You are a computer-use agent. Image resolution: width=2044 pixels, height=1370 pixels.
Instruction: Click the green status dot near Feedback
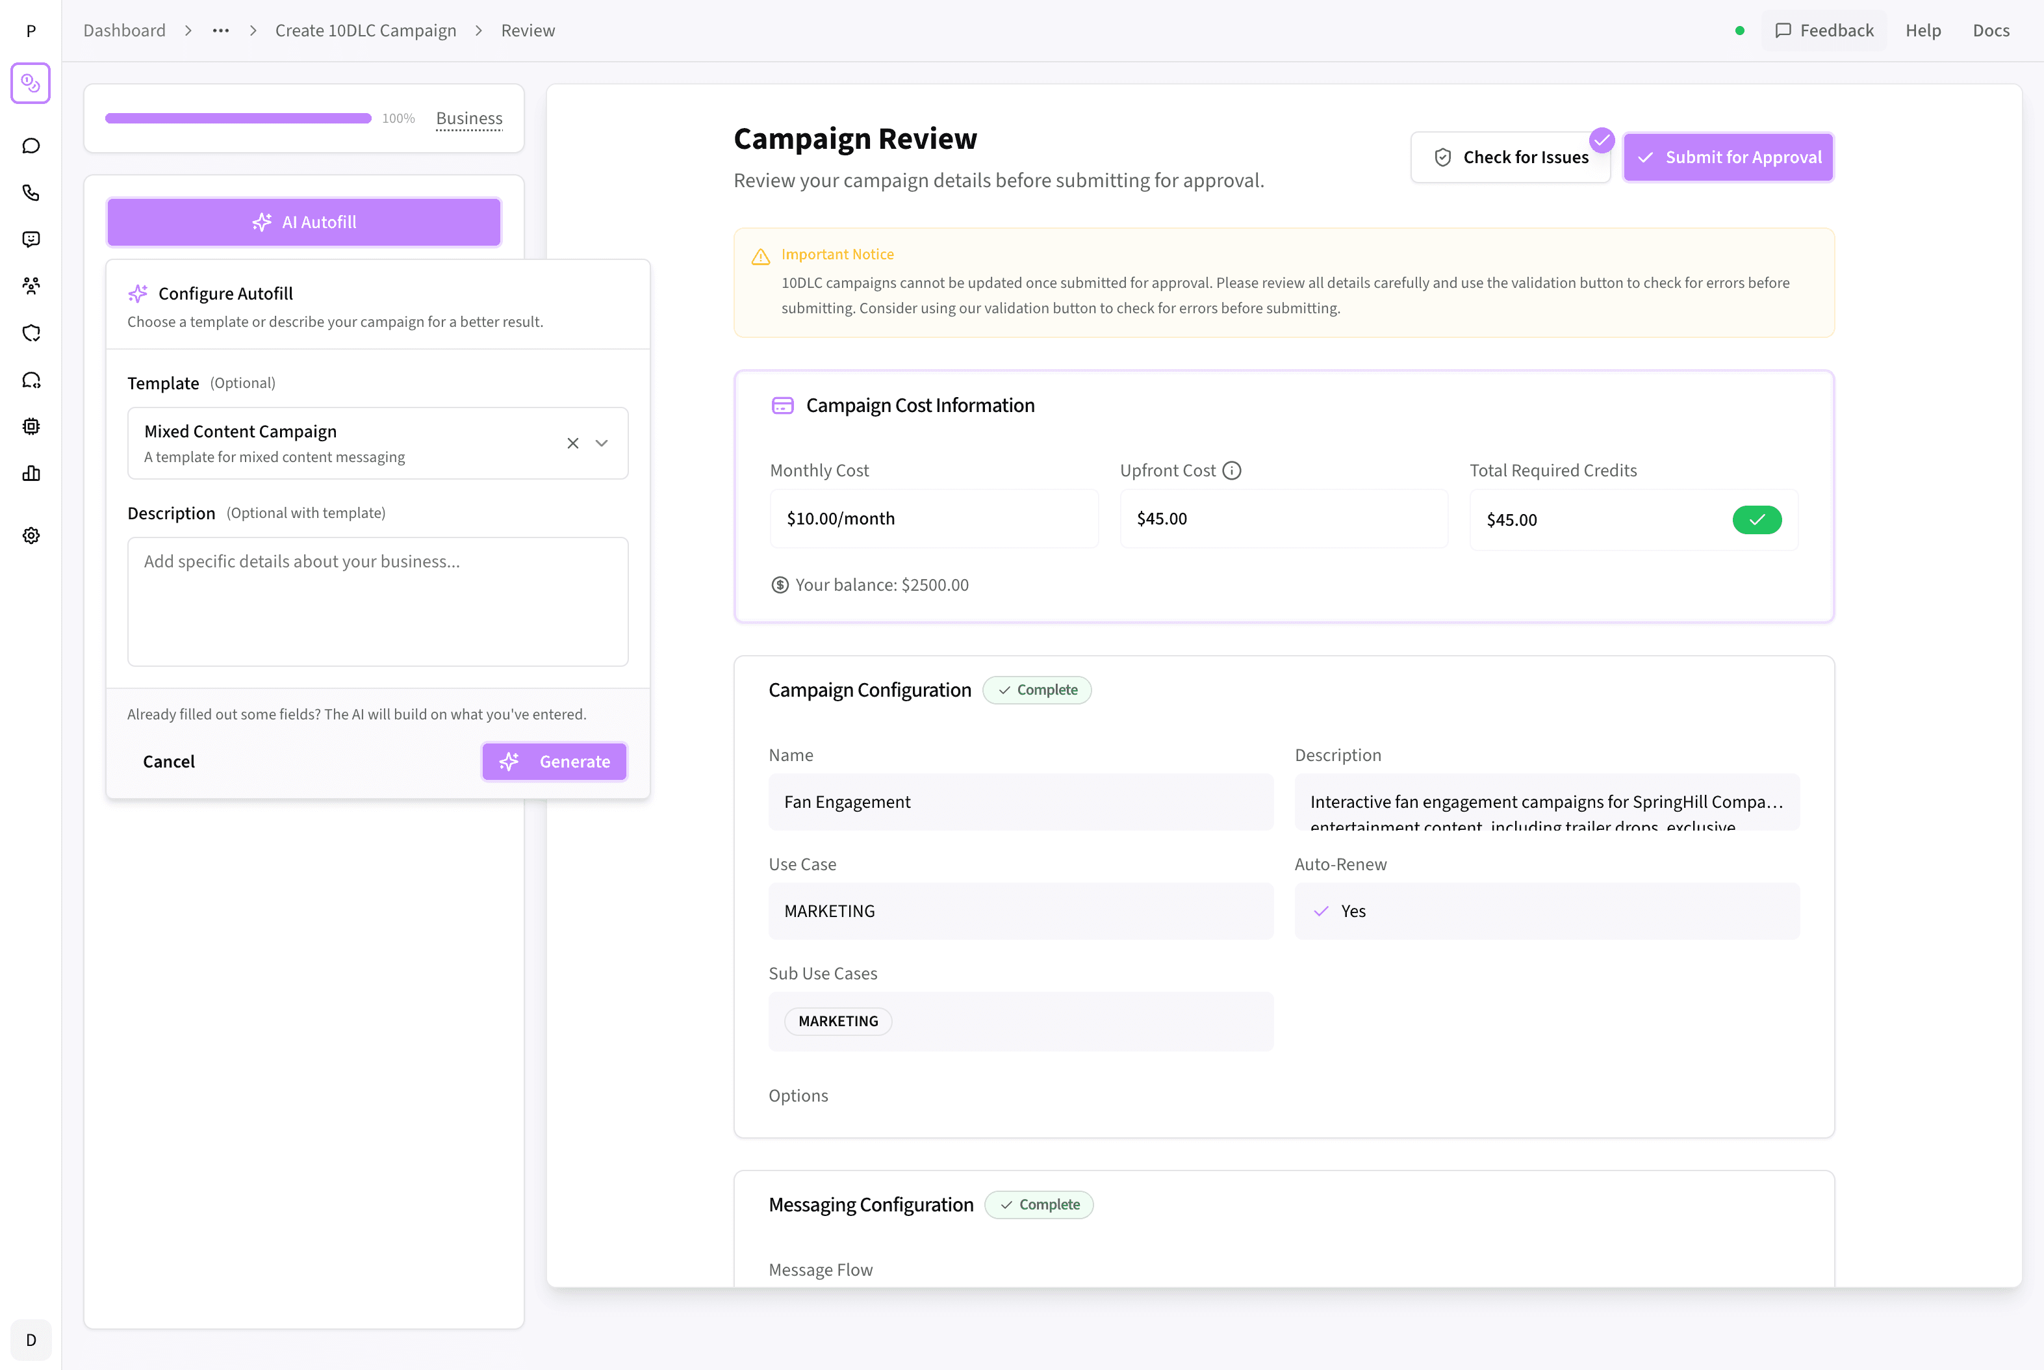tap(1740, 30)
